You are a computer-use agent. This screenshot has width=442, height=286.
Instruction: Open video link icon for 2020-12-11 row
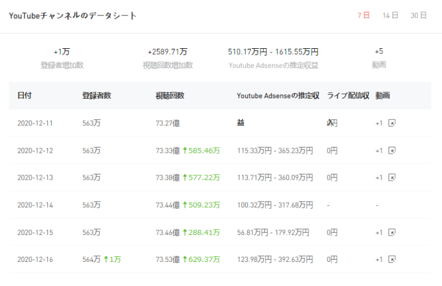[x=392, y=123]
